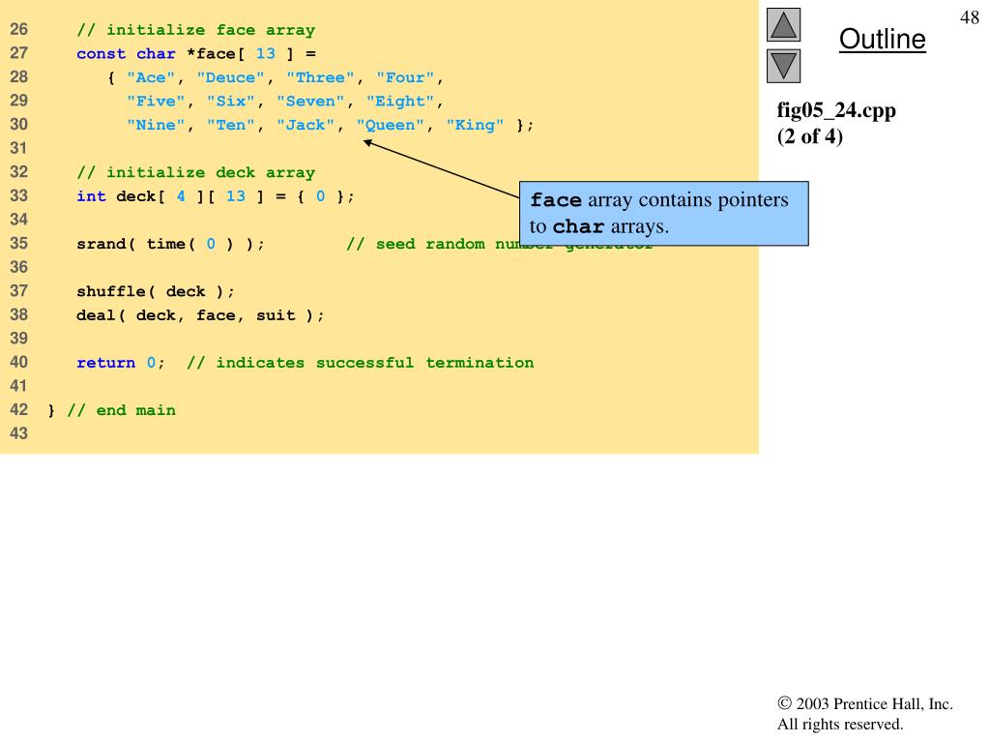
Task: Click the "deal( deck, face, suit );" call
Action: click(200, 315)
